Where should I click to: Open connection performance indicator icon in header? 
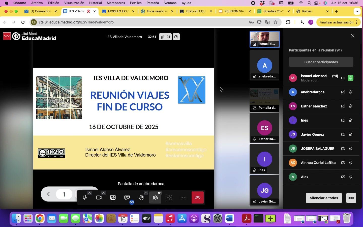tap(176, 37)
